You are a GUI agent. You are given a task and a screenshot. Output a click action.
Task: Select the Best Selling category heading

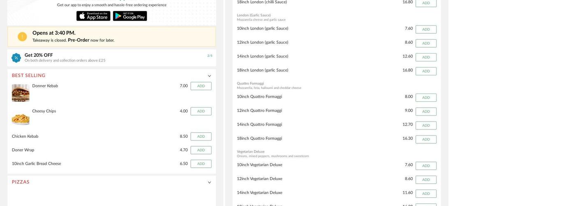pyautogui.click(x=28, y=75)
